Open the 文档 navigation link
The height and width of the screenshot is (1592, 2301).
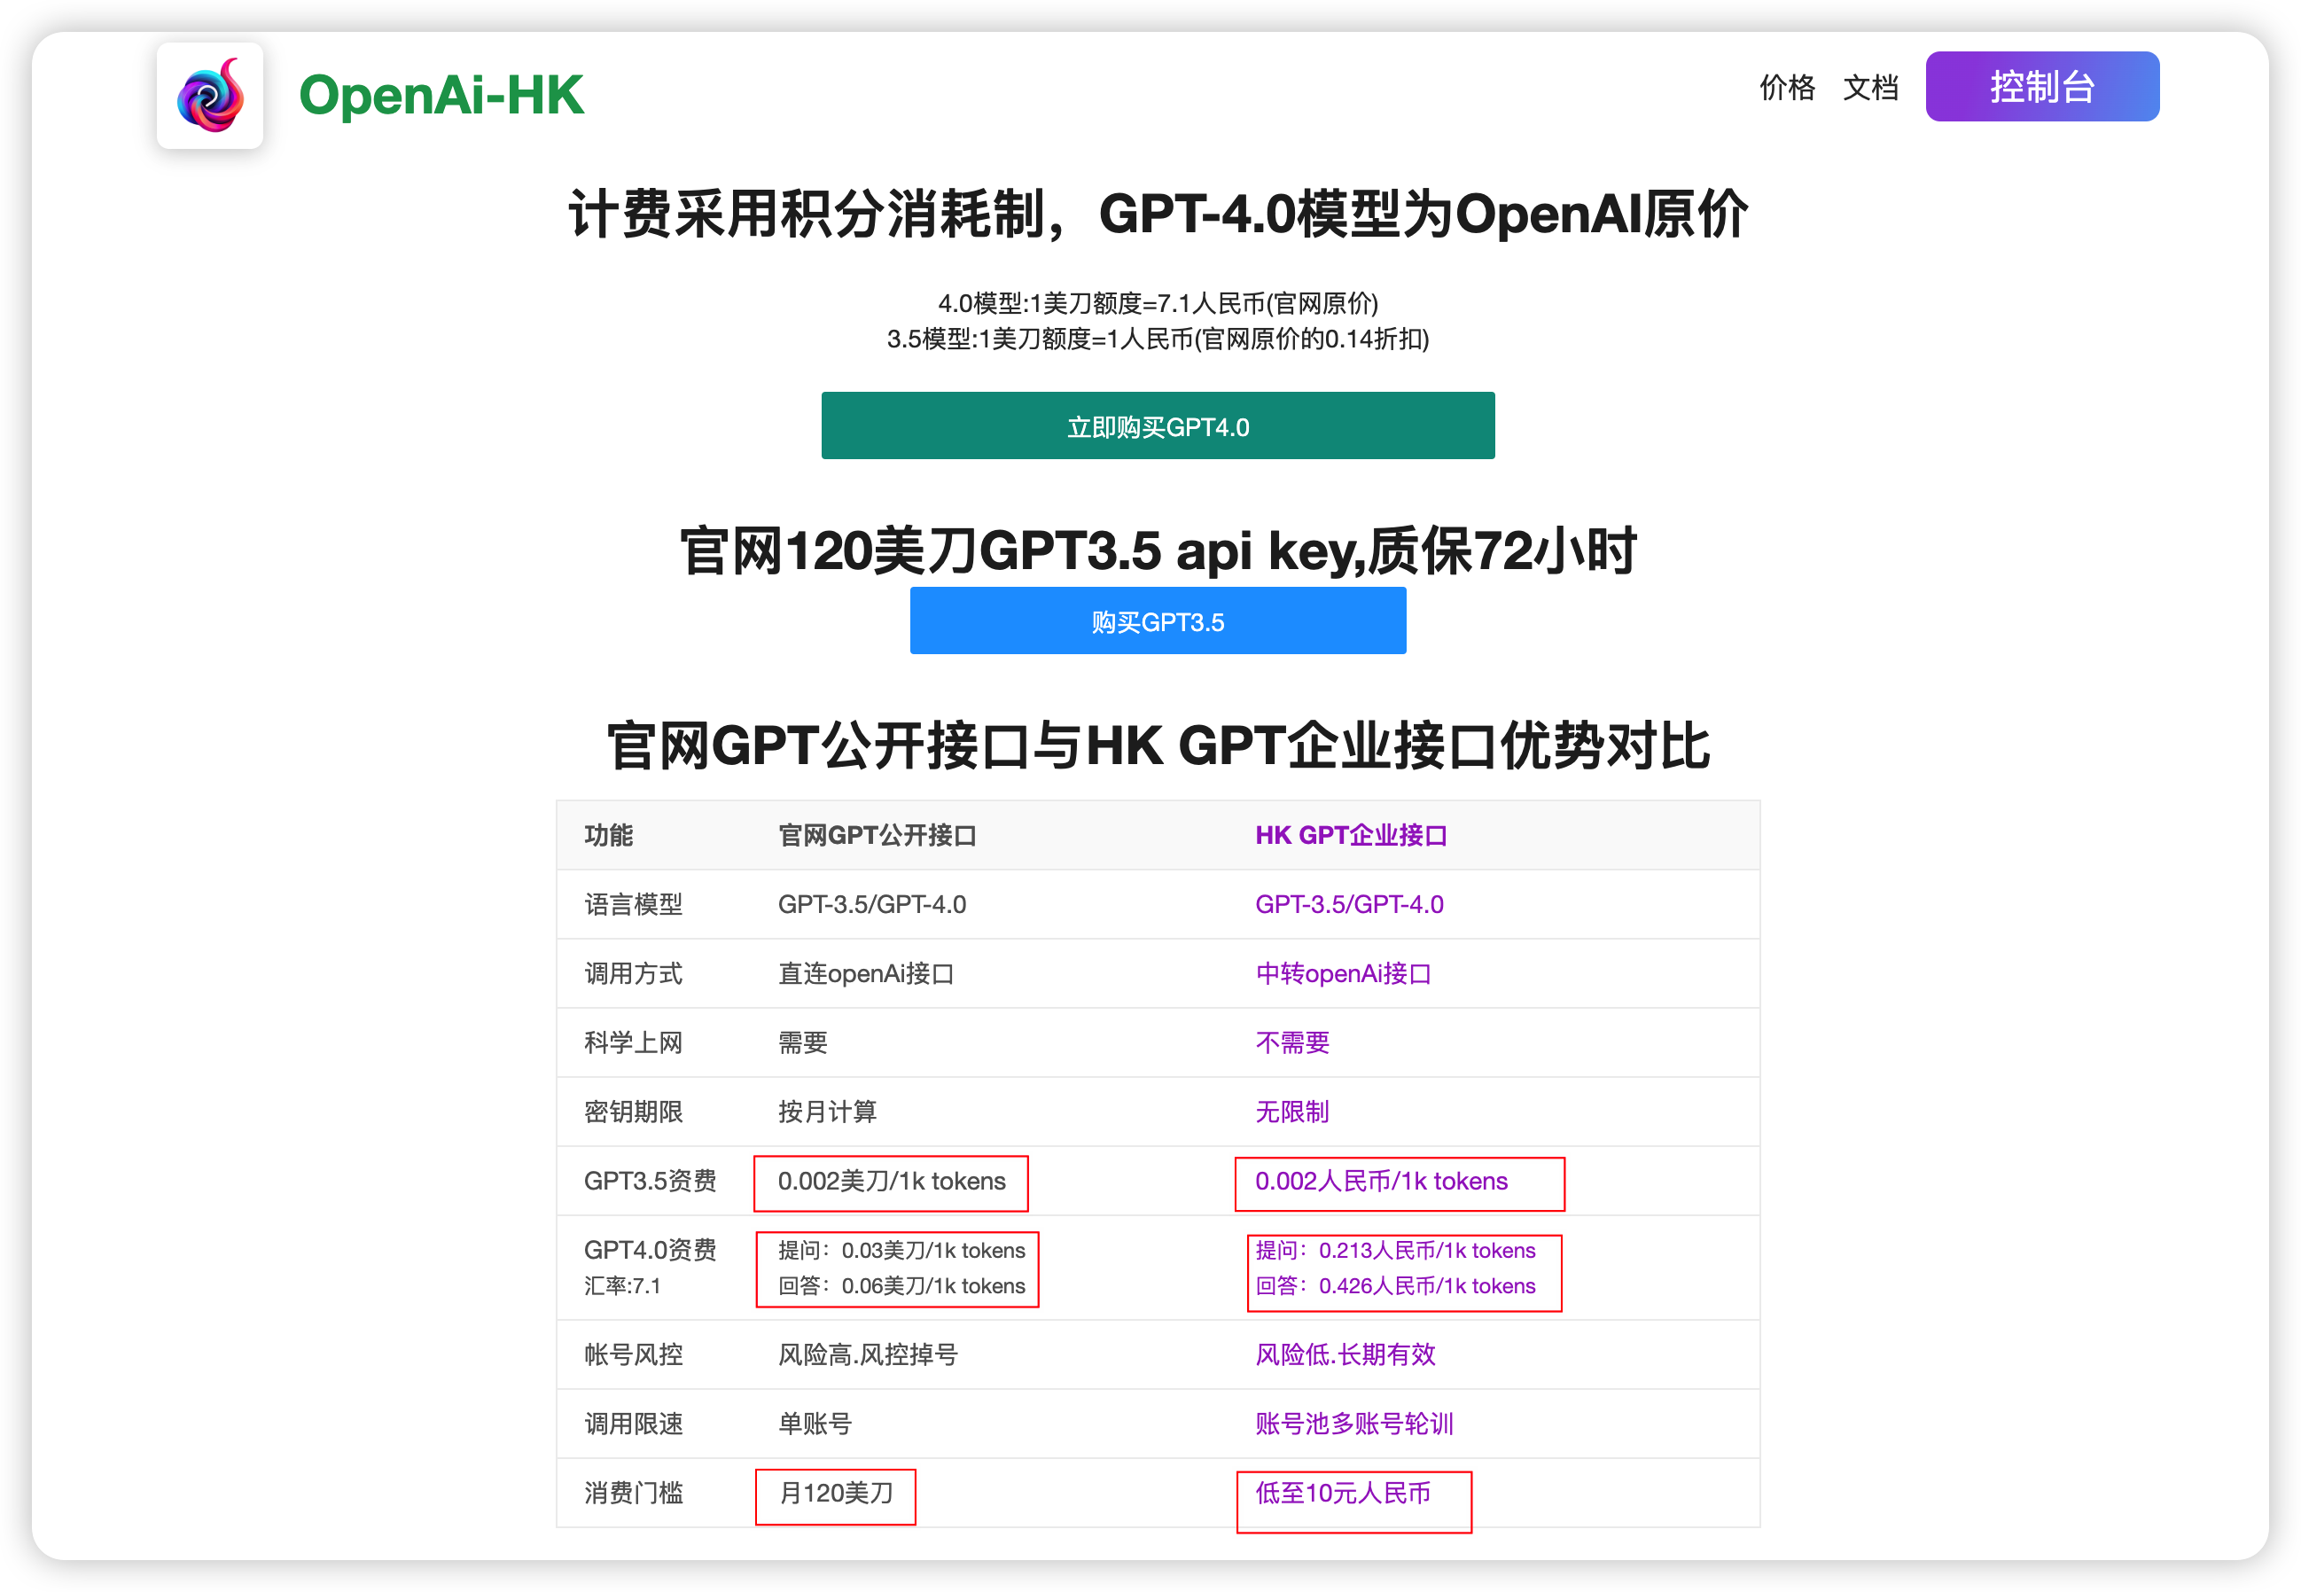coord(1870,87)
